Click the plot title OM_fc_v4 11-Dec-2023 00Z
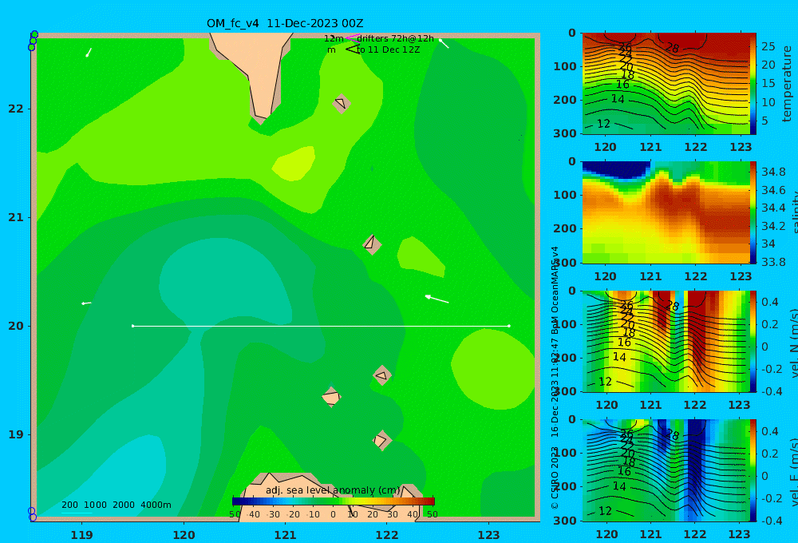798x543 pixels. click(x=285, y=23)
